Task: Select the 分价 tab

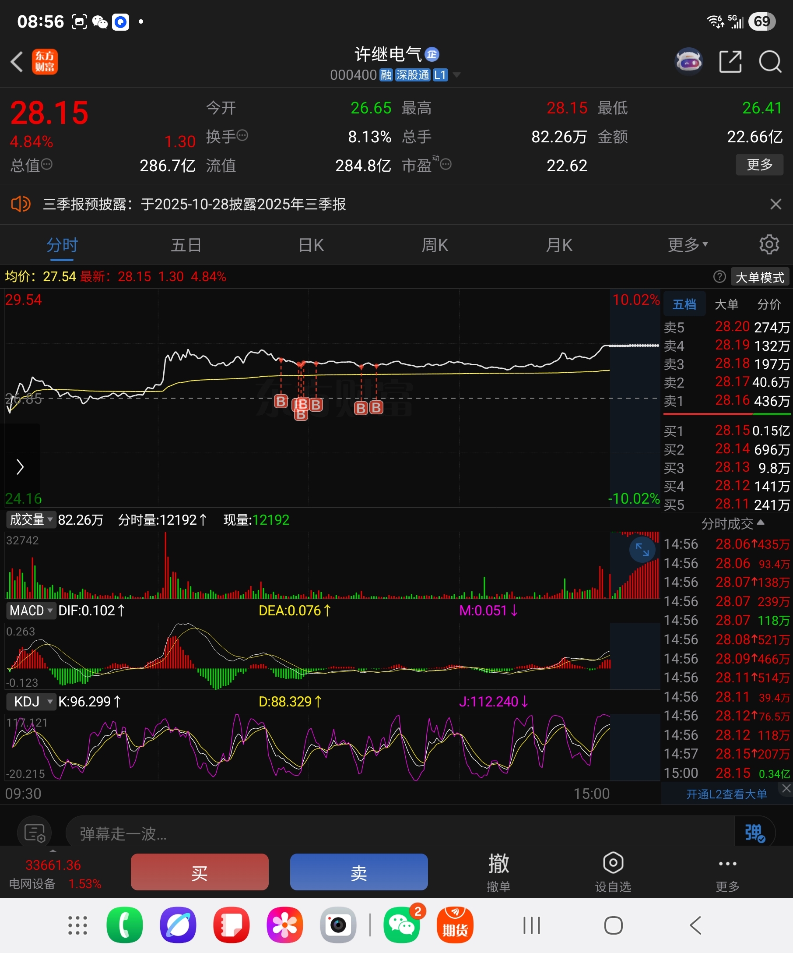Action: (x=769, y=304)
